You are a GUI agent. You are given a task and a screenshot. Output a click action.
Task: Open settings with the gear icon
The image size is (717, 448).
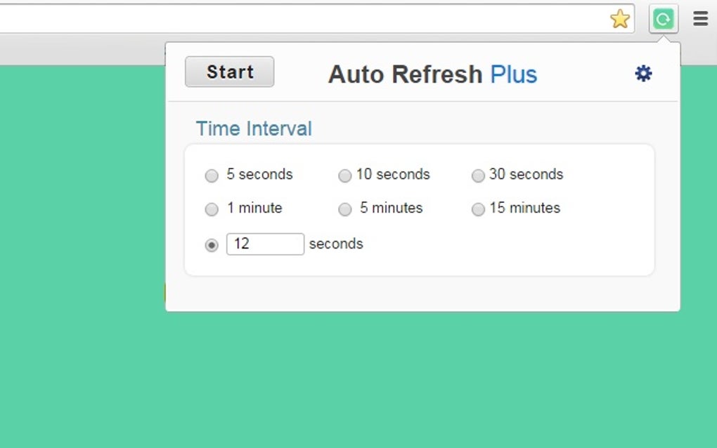point(643,74)
